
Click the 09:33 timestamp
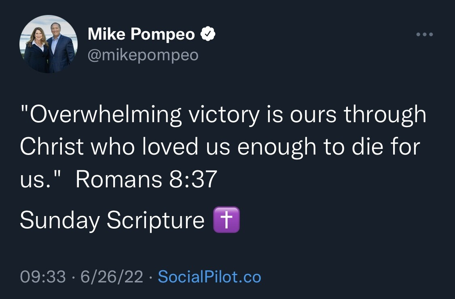click(42, 277)
